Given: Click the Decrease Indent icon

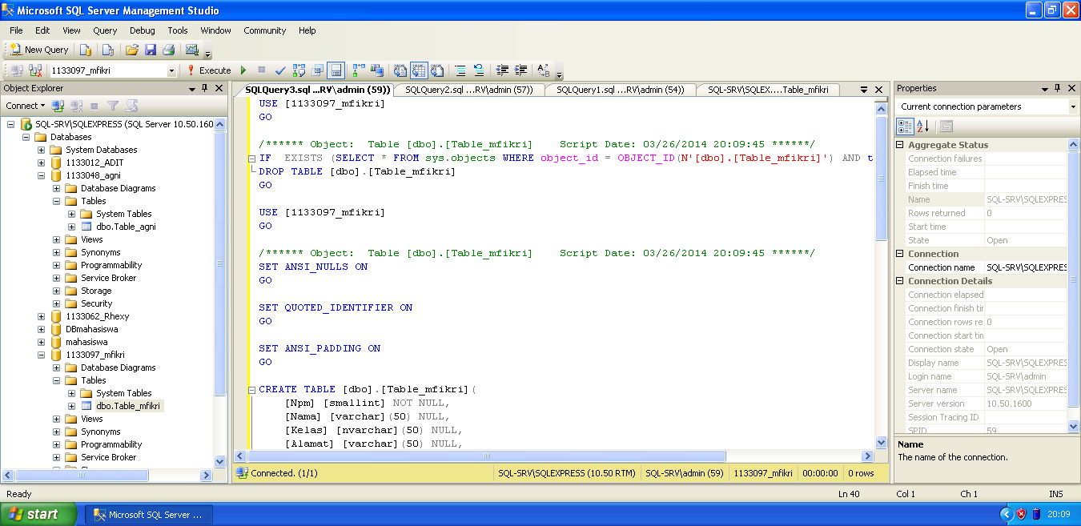Looking at the screenshot, I should point(502,70).
